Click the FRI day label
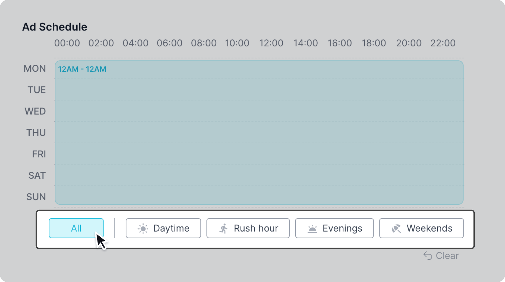This screenshot has height=282, width=505. click(x=39, y=154)
